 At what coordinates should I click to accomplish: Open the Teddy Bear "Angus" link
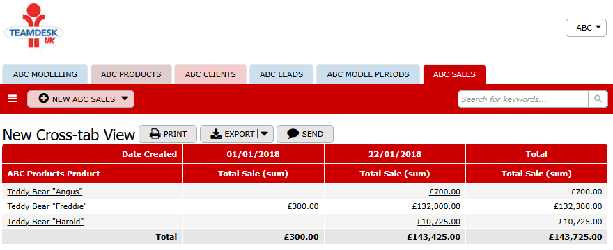[x=45, y=192]
